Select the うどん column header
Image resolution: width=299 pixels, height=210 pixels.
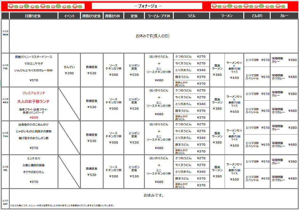coord(191,16)
